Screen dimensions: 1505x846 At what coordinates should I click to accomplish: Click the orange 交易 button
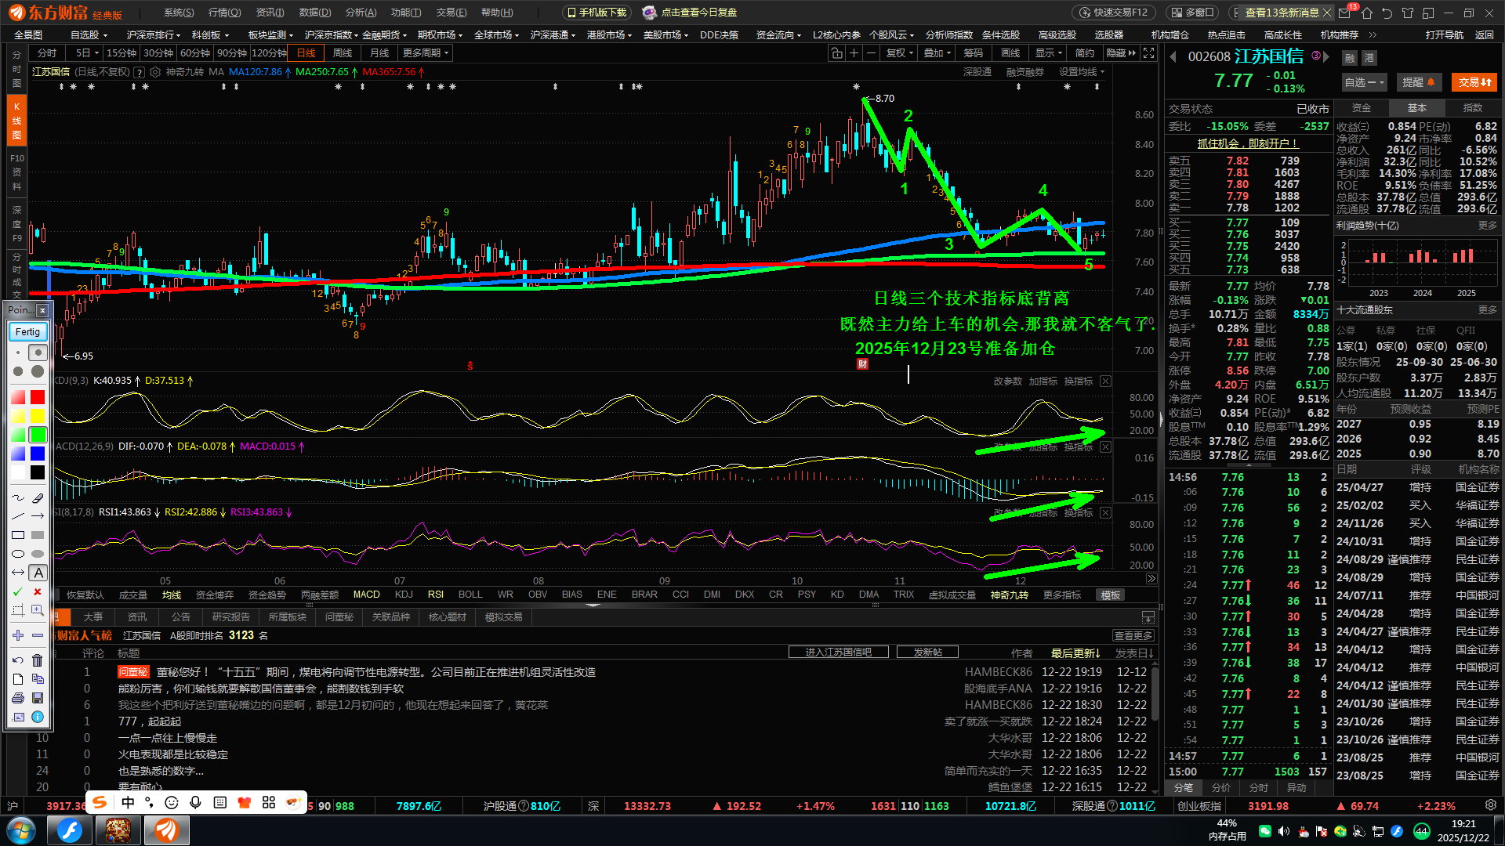1474,82
